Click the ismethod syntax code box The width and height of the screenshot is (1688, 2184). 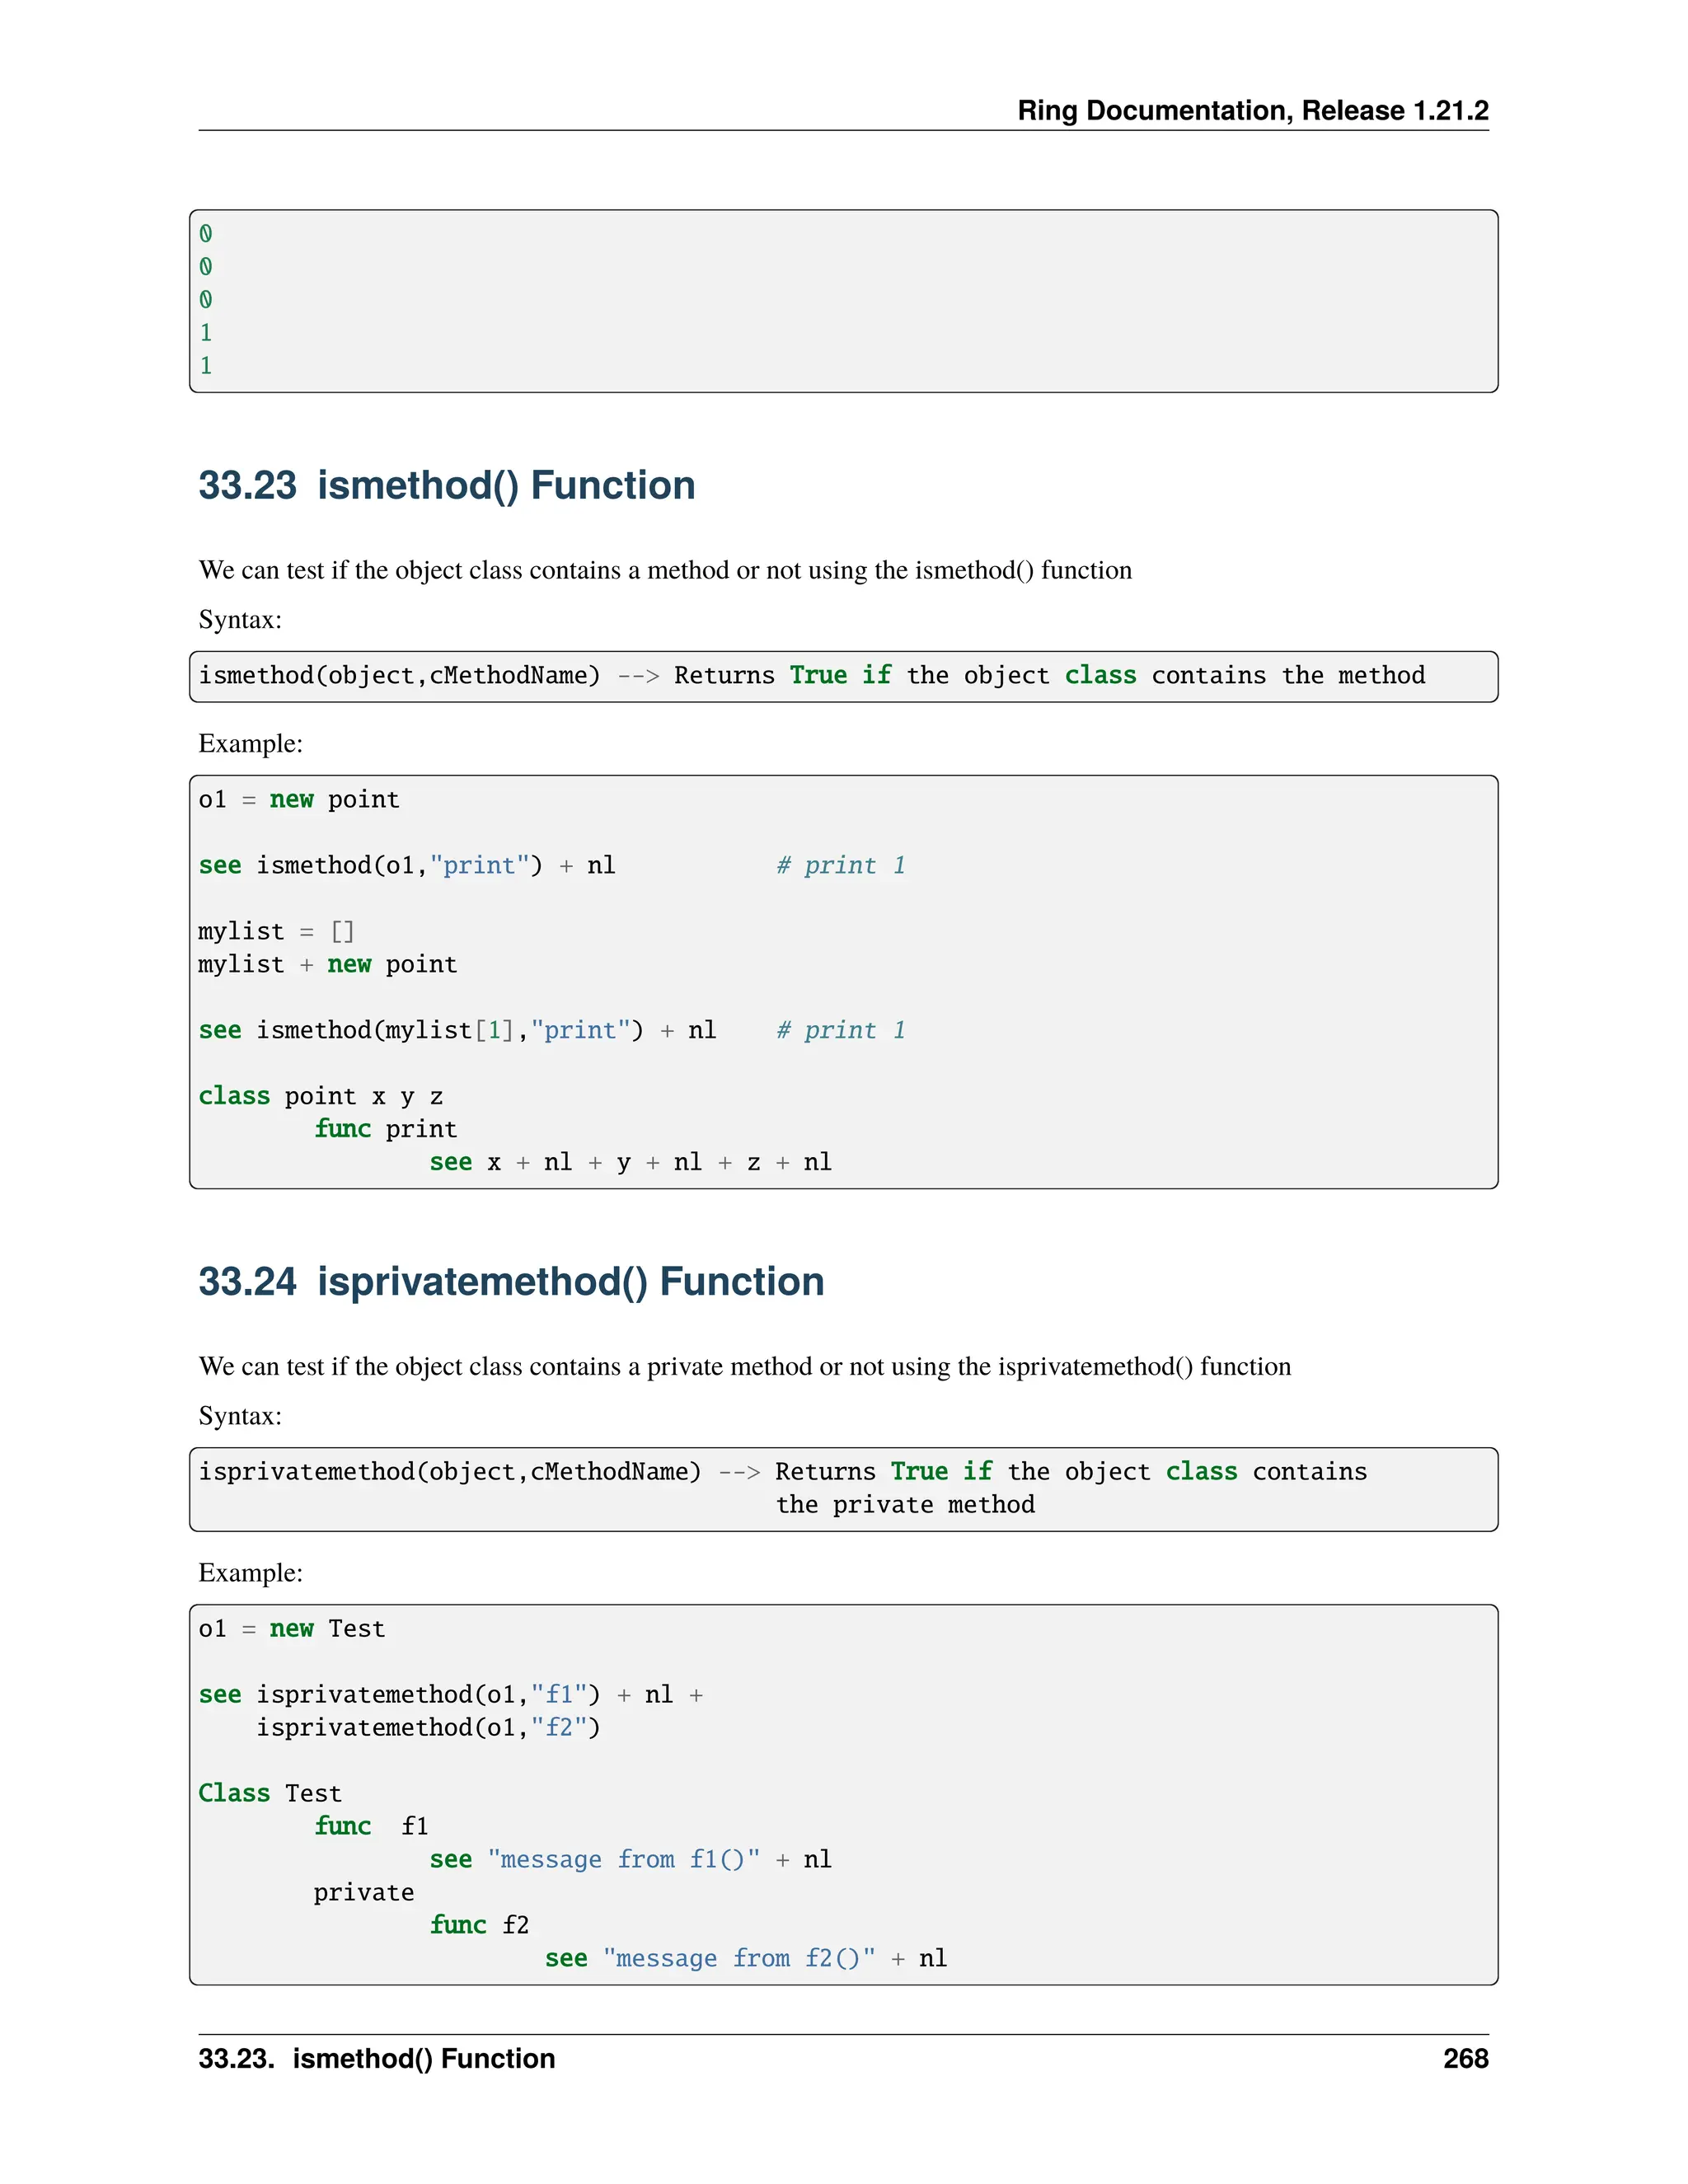click(x=842, y=676)
